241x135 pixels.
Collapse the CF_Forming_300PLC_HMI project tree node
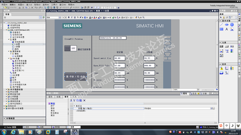coord(4,23)
